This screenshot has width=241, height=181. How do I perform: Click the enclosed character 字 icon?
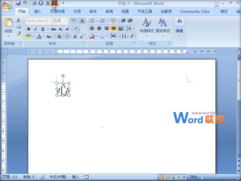[x=67, y=37]
